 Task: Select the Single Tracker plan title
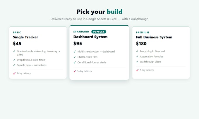click(x=25, y=37)
